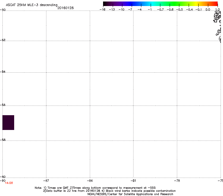Click the -13 color scale label

click(112, 10)
